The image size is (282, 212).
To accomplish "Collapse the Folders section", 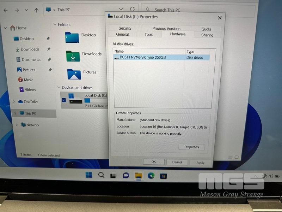I will click(55, 25).
